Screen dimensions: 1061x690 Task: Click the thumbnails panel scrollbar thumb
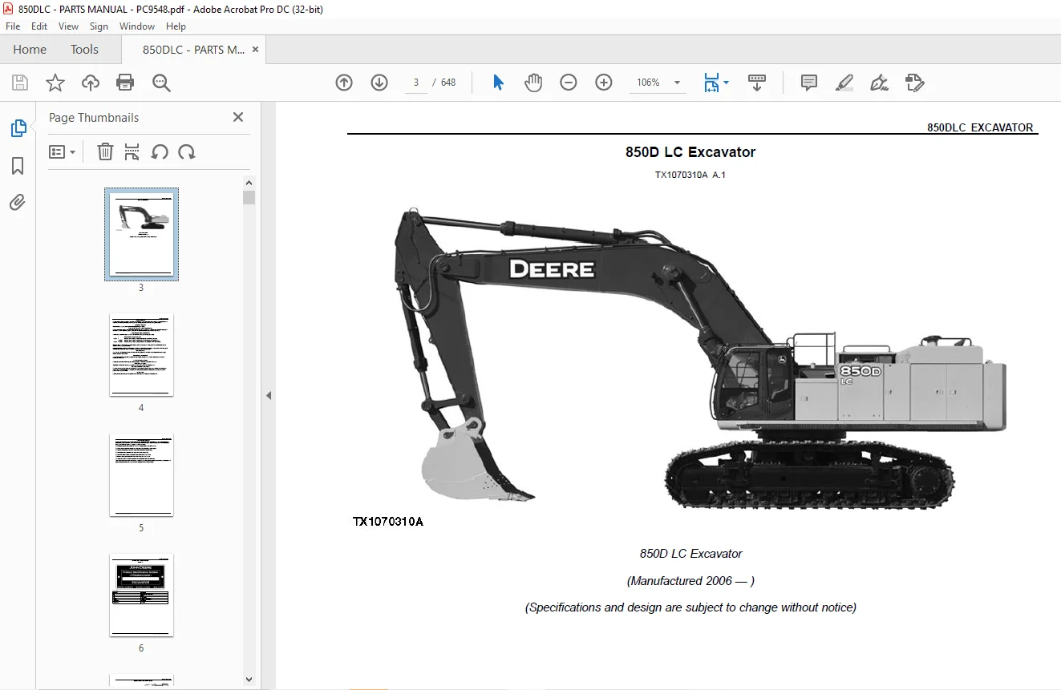point(249,197)
